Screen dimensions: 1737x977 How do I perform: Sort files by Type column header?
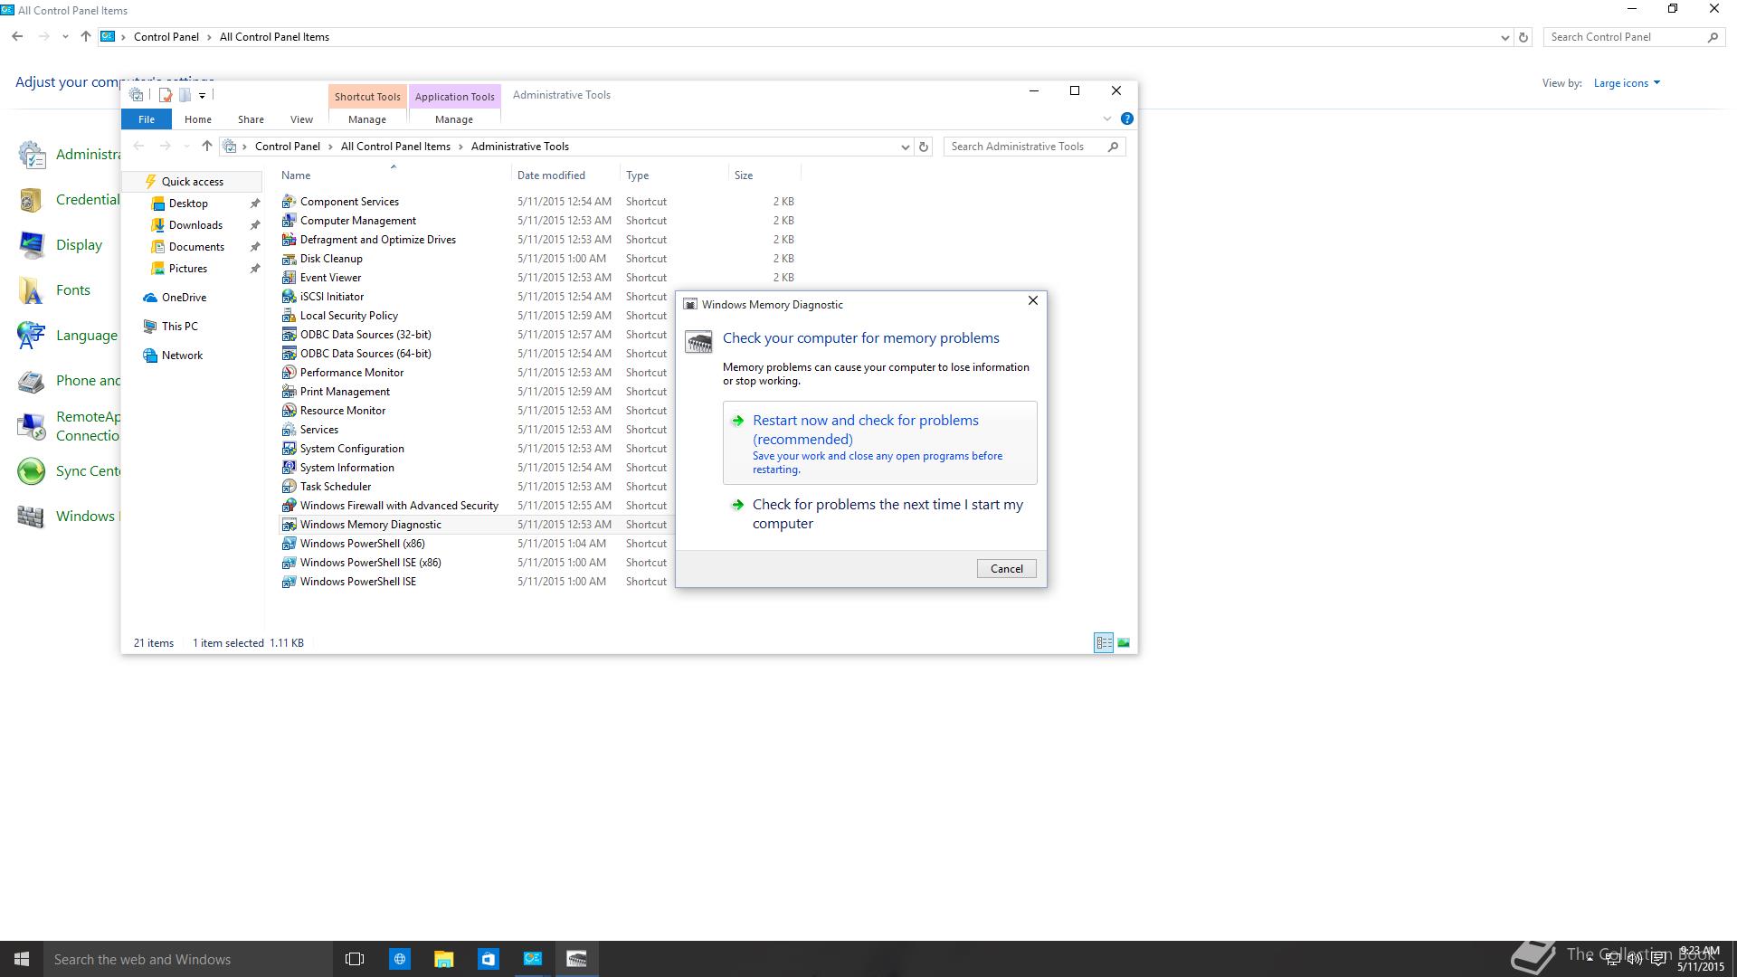pos(674,175)
